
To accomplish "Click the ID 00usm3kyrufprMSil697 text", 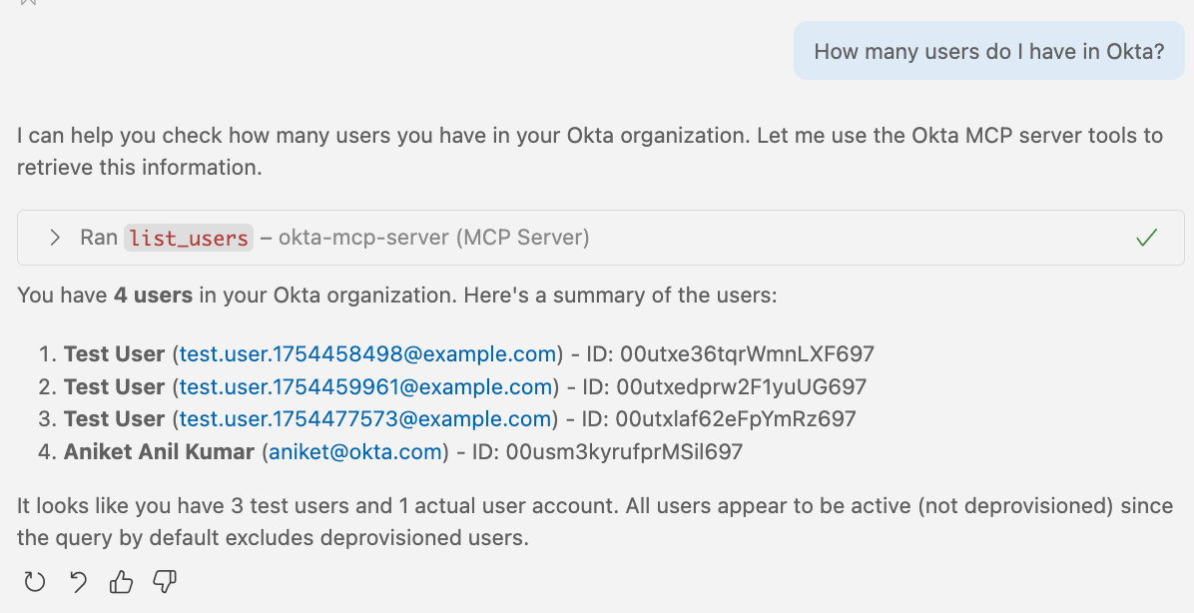I will 599,451.
